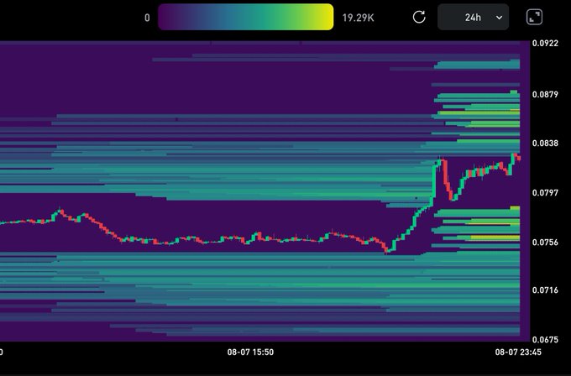Click the heatmap color gradient scale

click(x=246, y=17)
